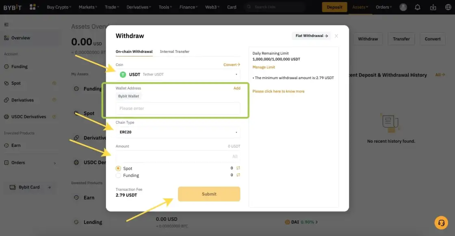The image size is (455, 236).
Task: Click the Funding icon in sidebar
Action: 6,67
